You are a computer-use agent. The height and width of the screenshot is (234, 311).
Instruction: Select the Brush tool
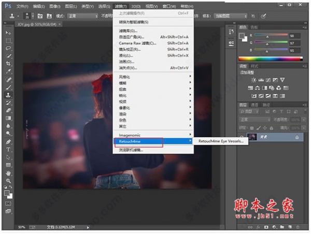coord(8,87)
